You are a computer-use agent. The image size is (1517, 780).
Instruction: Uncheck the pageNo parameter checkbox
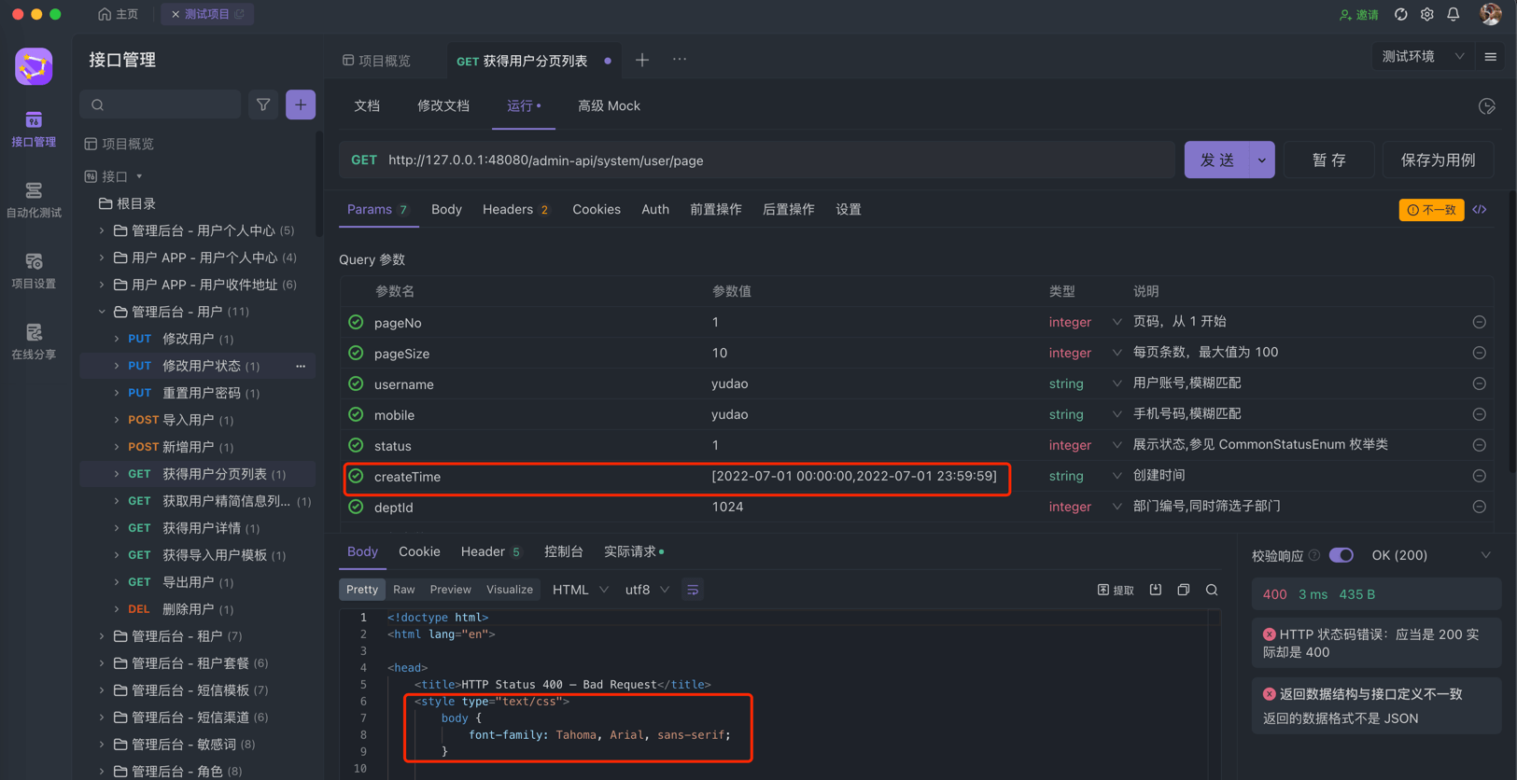click(x=356, y=322)
